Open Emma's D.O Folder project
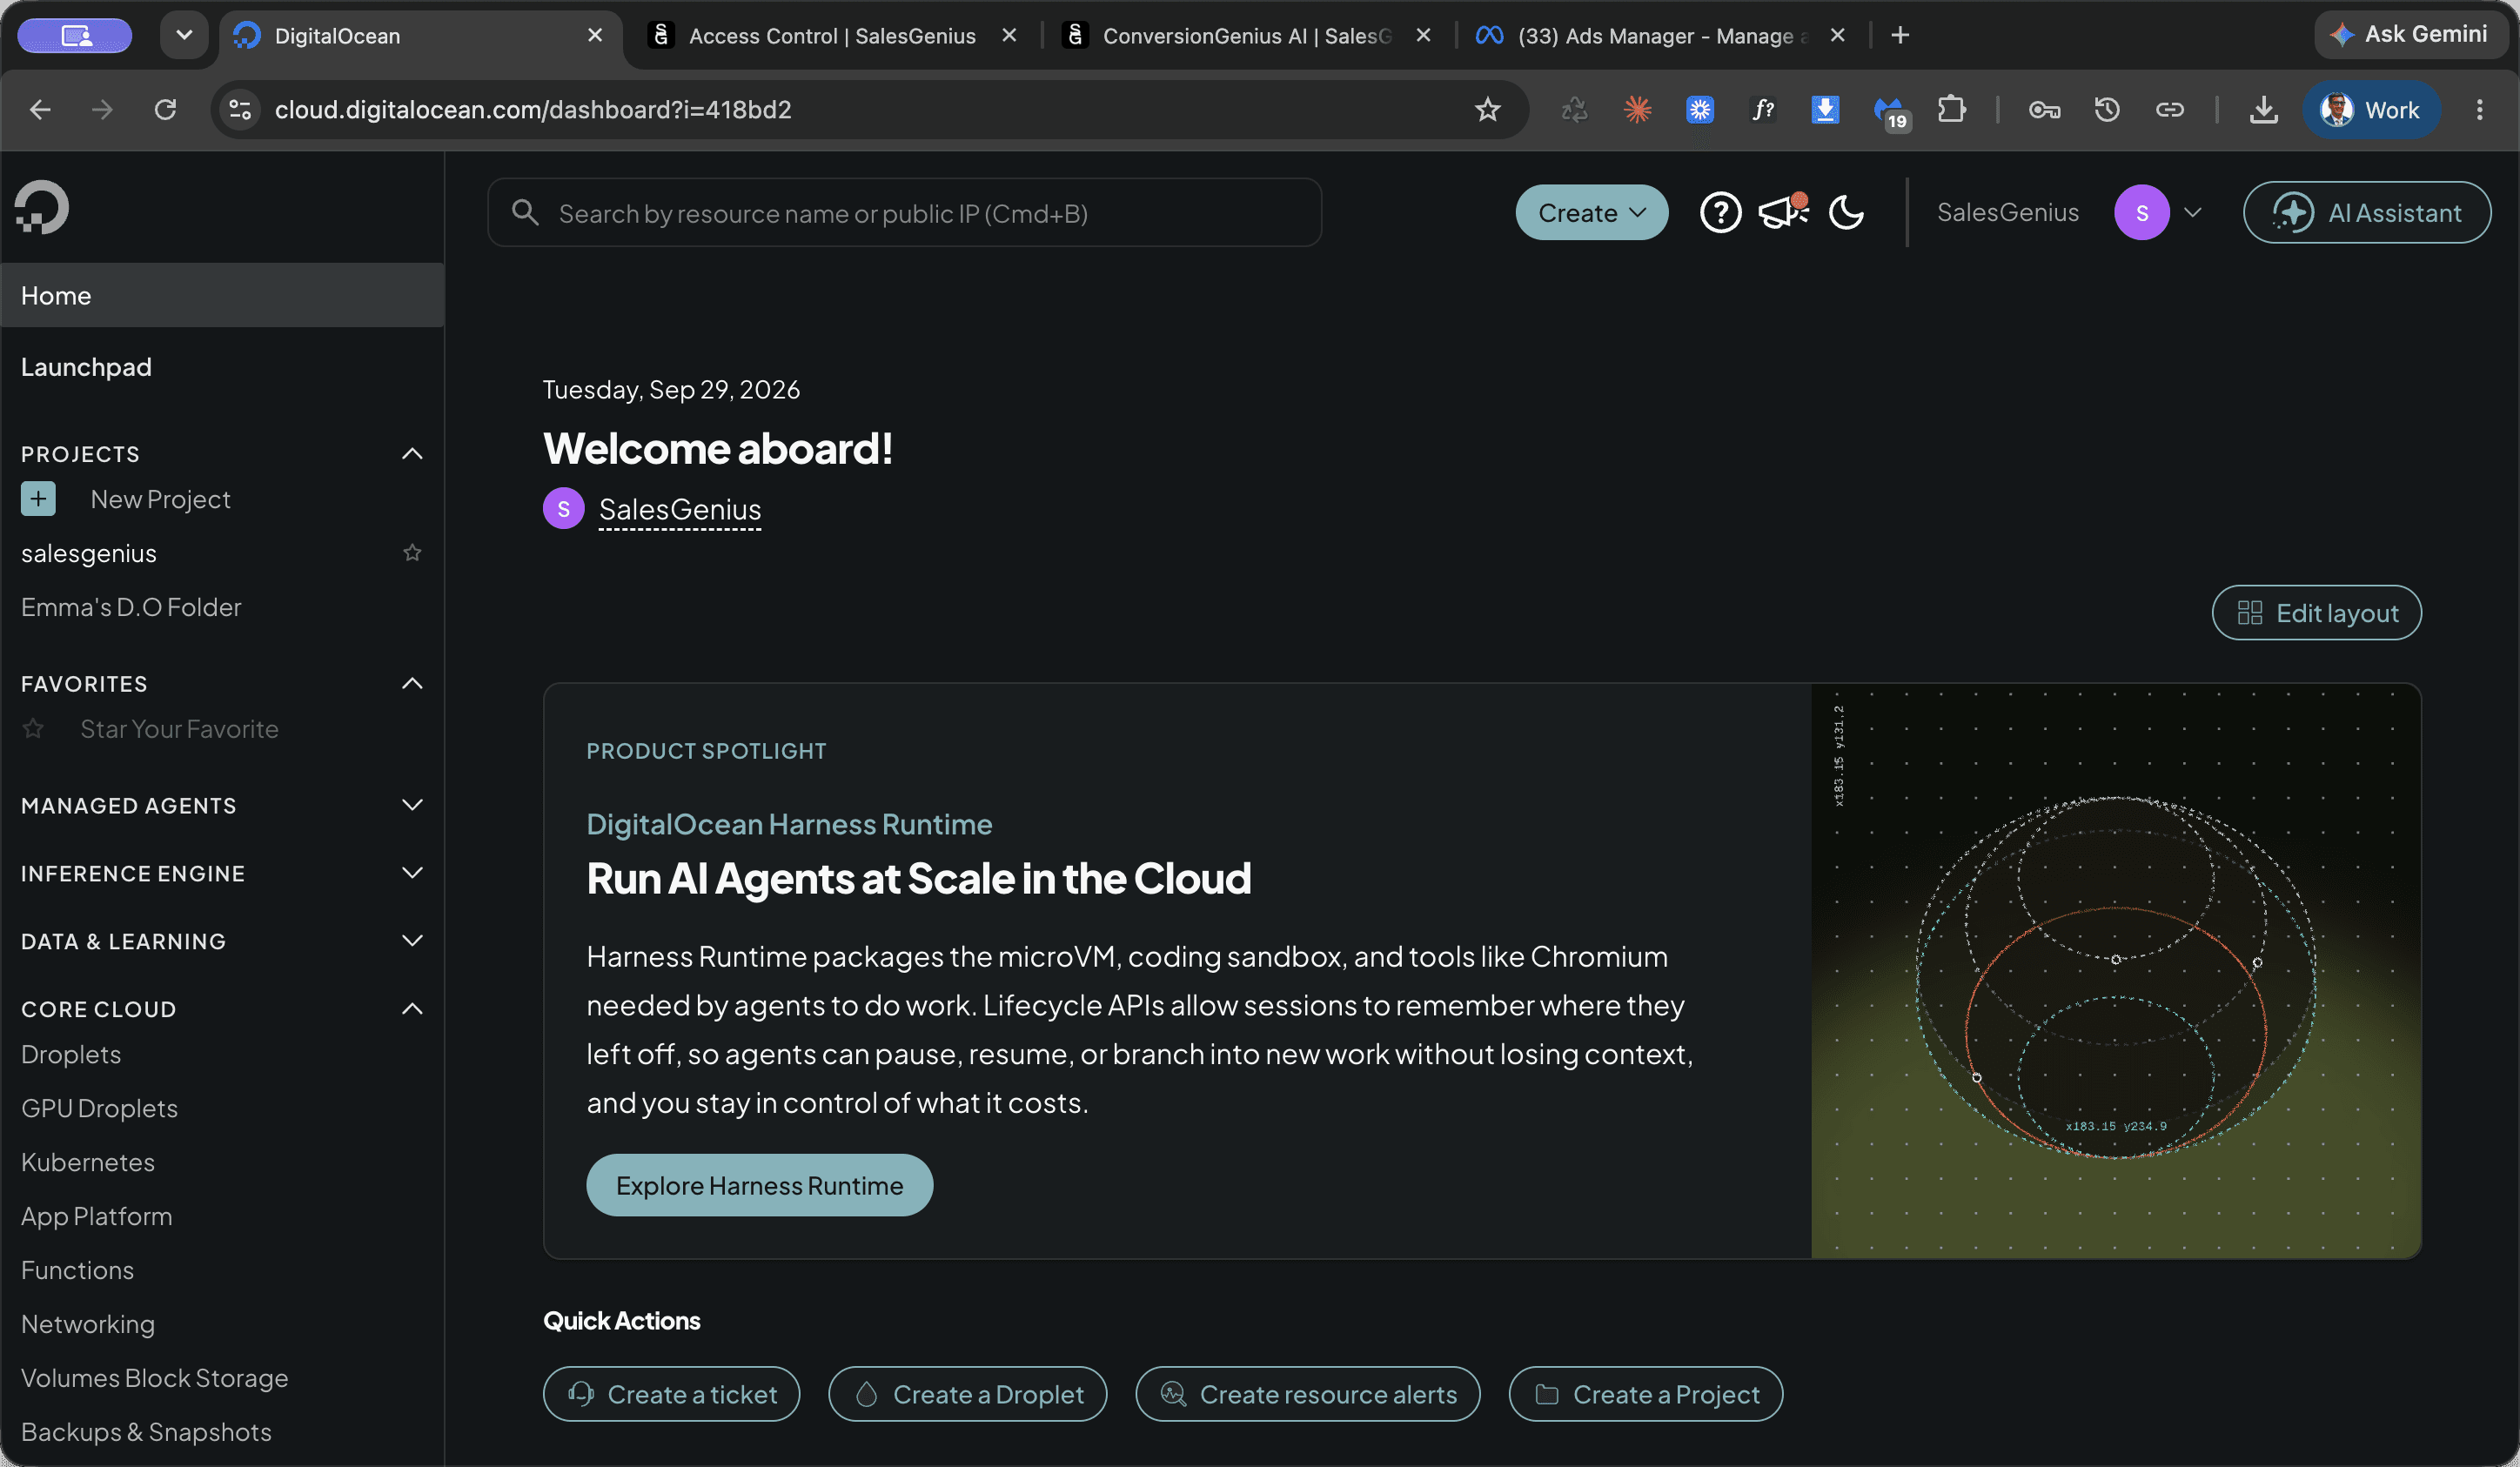The height and width of the screenshot is (1467, 2520). pyautogui.click(x=131, y=607)
